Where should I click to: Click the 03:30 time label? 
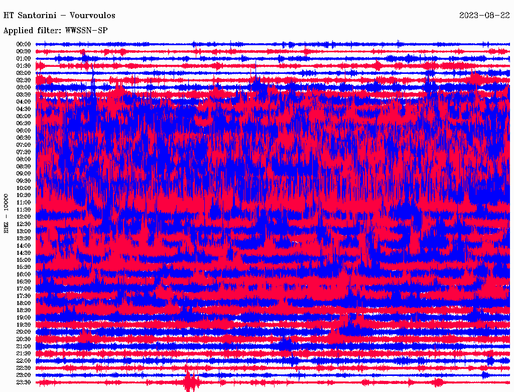pyautogui.click(x=24, y=94)
